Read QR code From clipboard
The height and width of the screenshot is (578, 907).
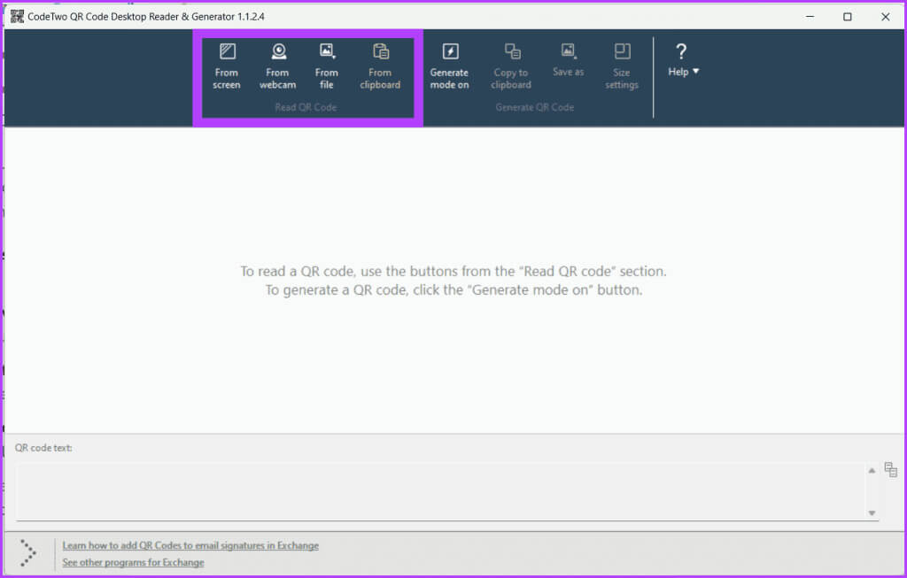380,66
